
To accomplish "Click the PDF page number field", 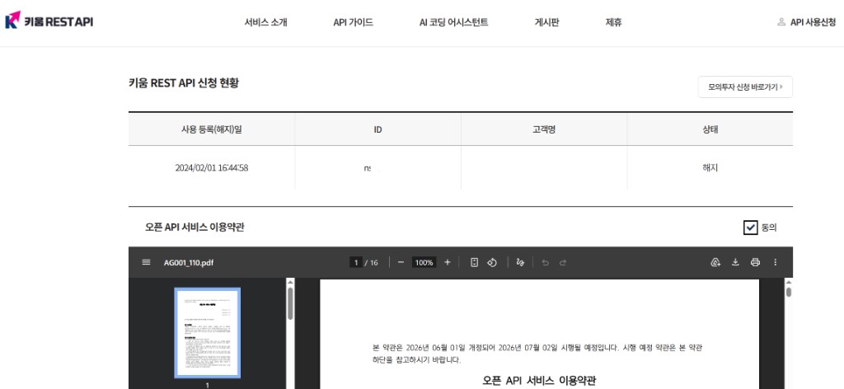I will point(355,263).
